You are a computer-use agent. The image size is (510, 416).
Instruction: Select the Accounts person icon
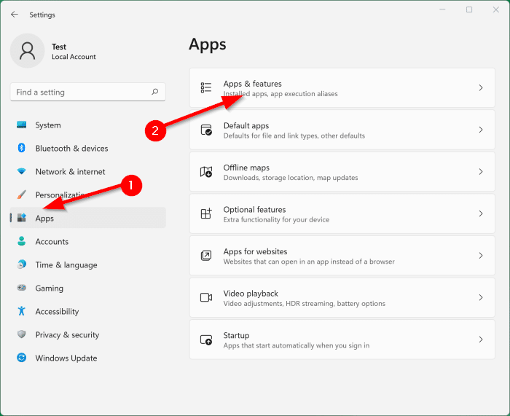(x=21, y=241)
